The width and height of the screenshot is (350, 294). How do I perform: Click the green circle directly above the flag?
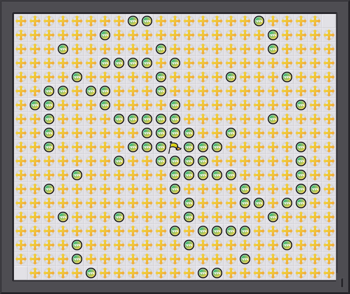175,133
